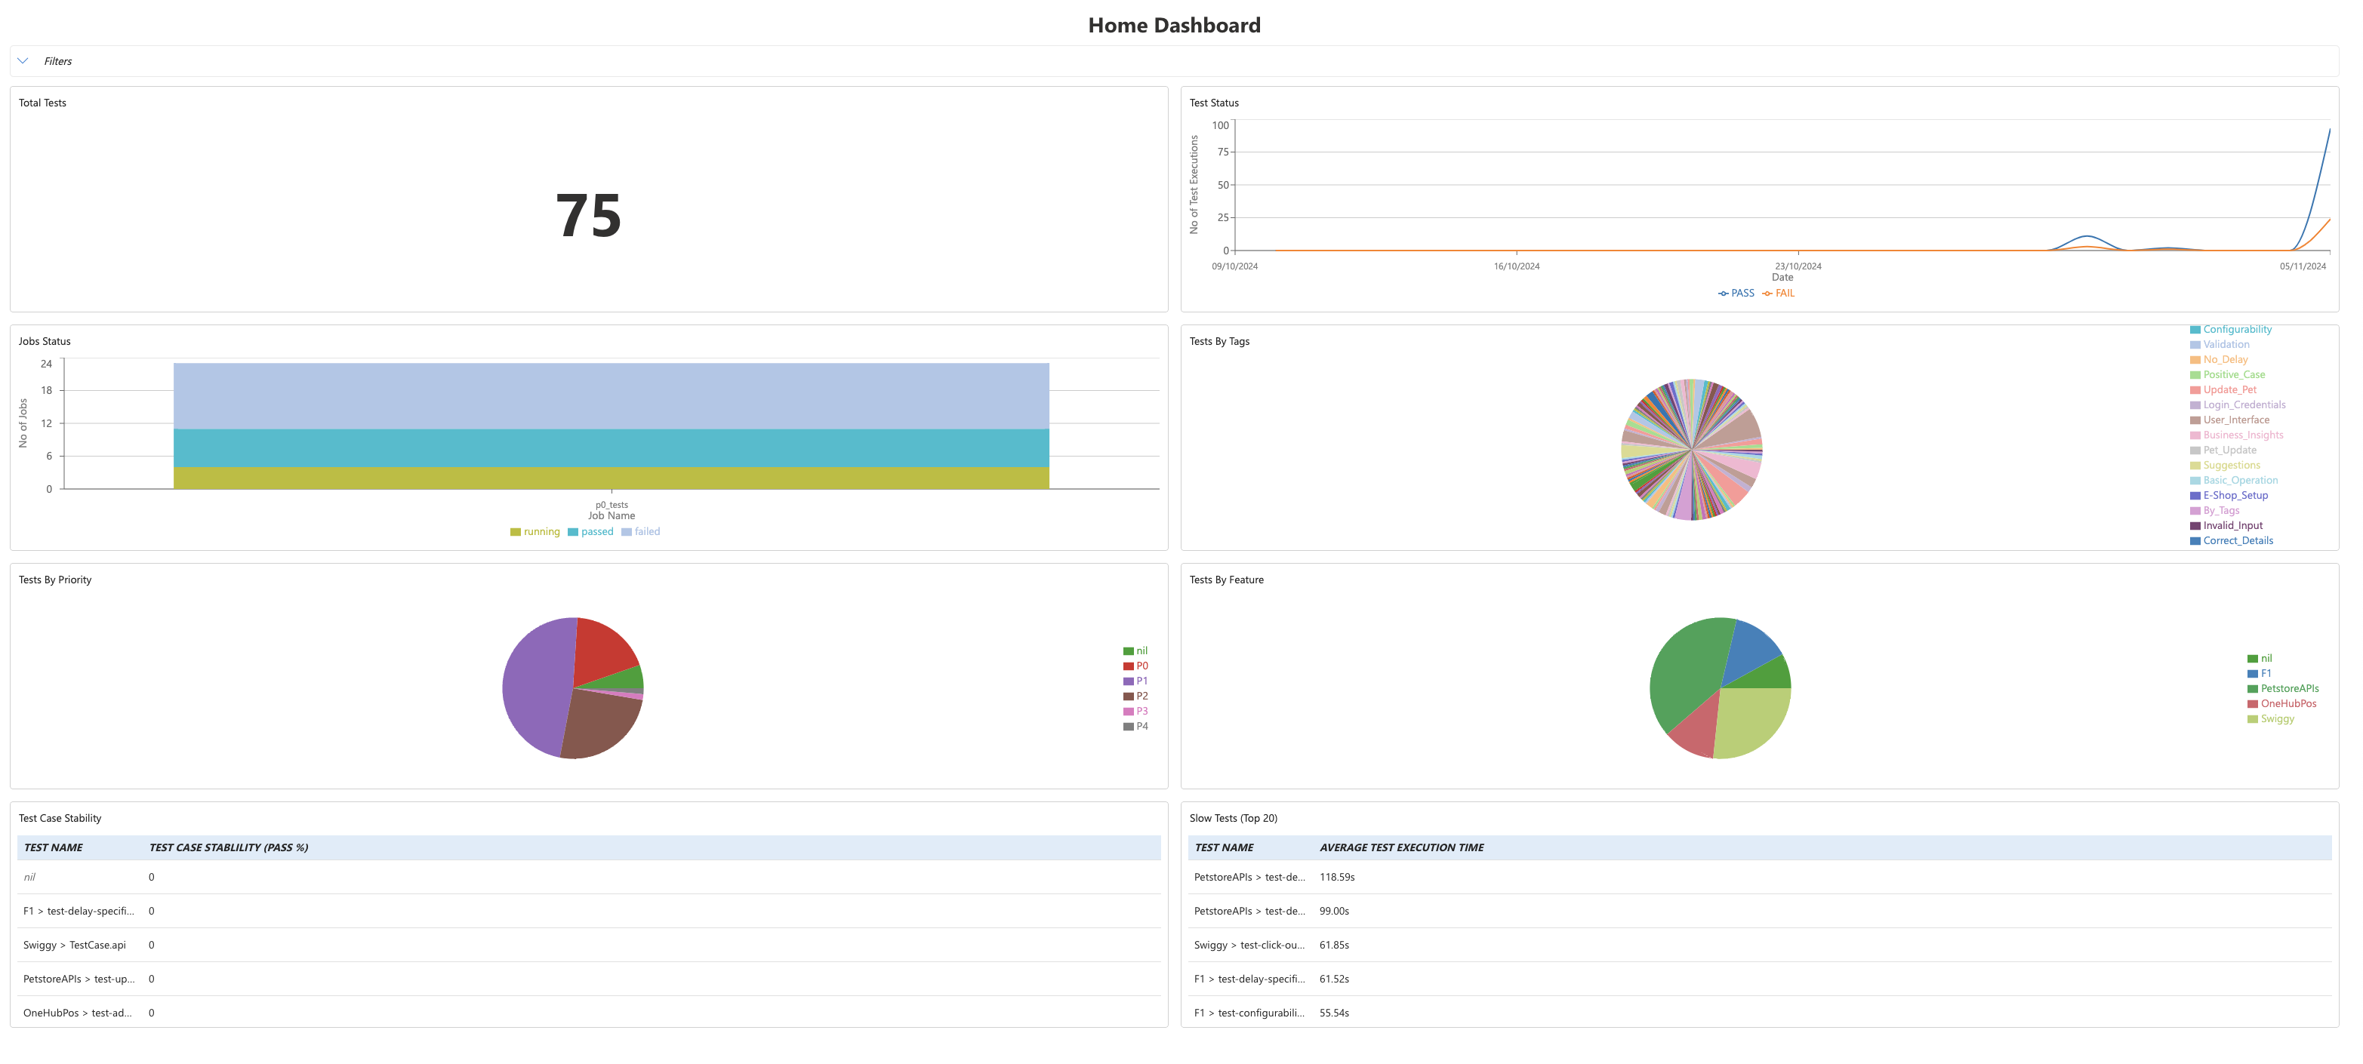Select 'Swiggy' in Tests By Feature legend

click(2276, 718)
